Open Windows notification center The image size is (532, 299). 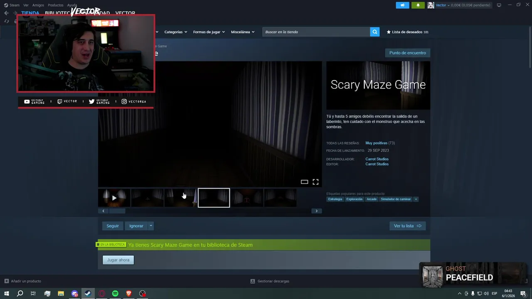click(523, 294)
